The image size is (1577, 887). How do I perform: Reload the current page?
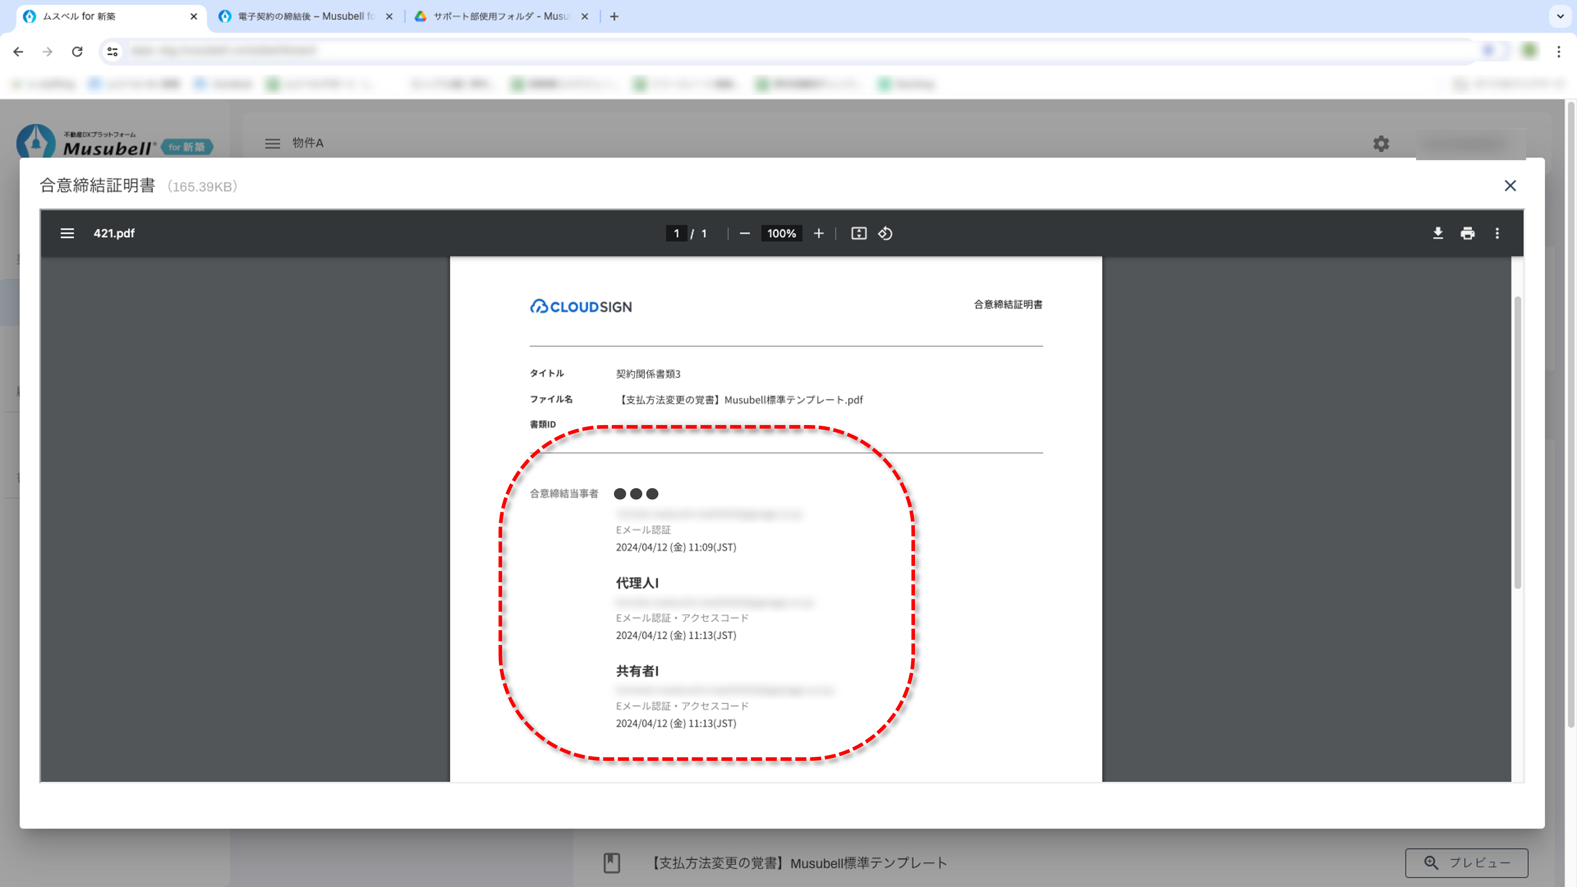coord(77,51)
